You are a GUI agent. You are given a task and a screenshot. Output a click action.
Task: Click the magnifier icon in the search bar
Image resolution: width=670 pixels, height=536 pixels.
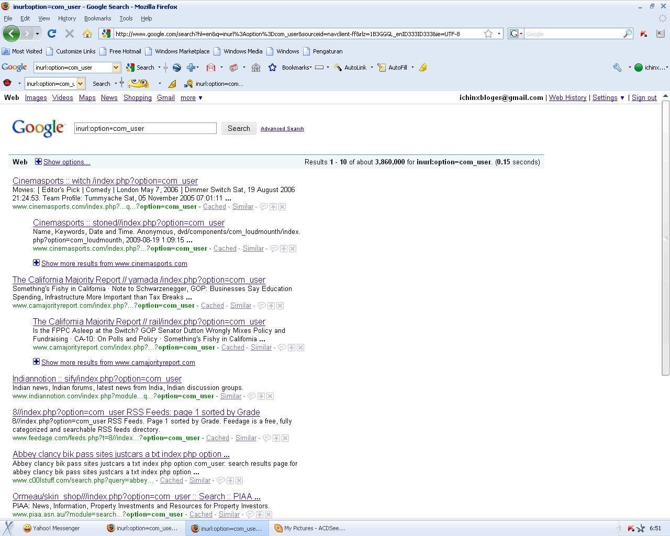[x=628, y=33]
